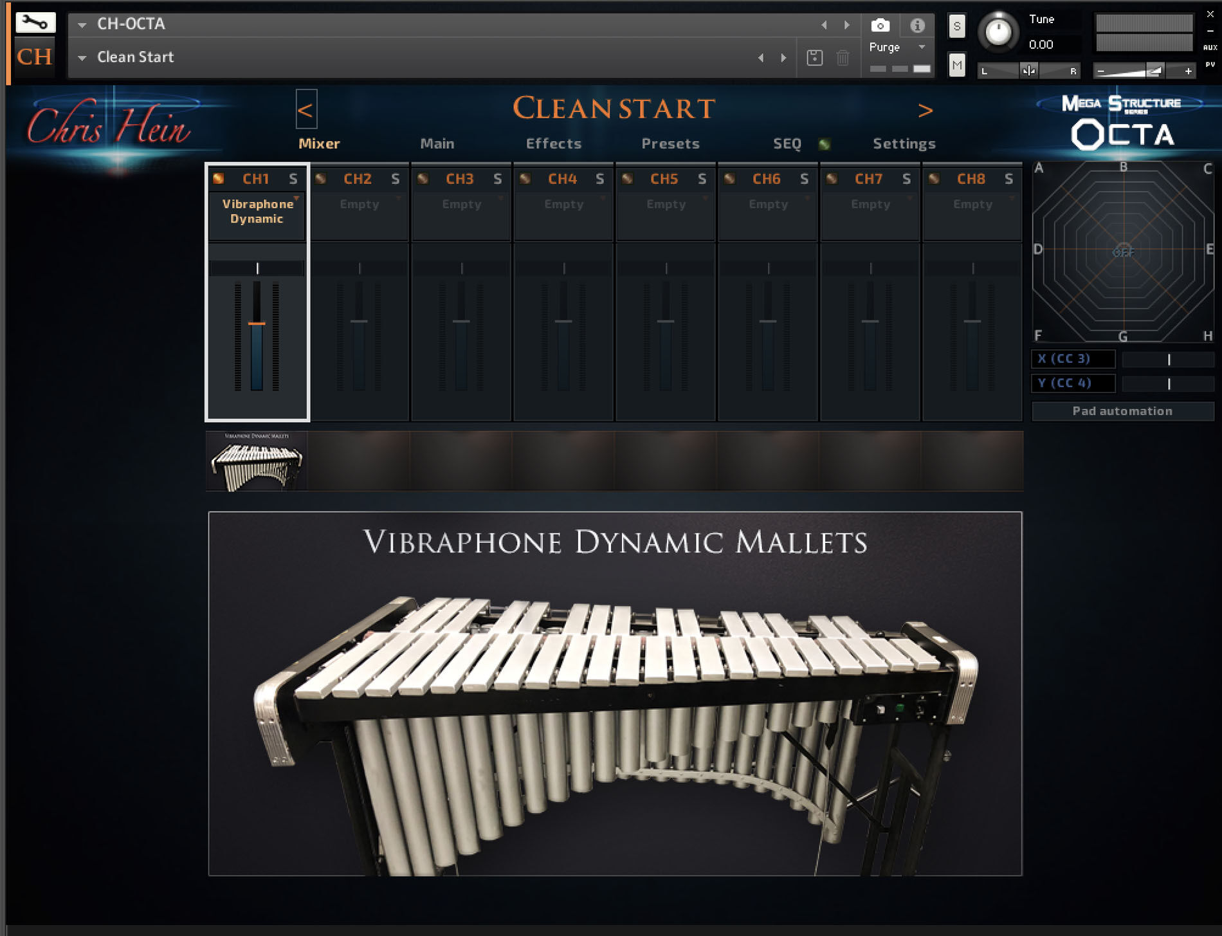Image resolution: width=1222 pixels, height=936 pixels.
Task: Expand the Clean Start snapshot dropdown
Action: point(82,58)
